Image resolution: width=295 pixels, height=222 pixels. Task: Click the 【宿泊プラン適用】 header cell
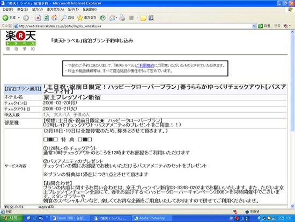pos(23,89)
